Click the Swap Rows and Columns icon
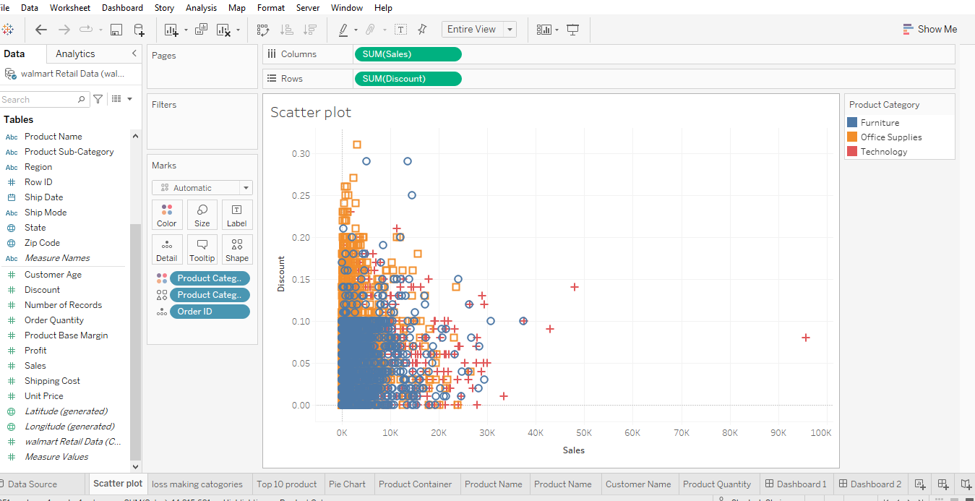This screenshot has width=975, height=501. [x=262, y=30]
